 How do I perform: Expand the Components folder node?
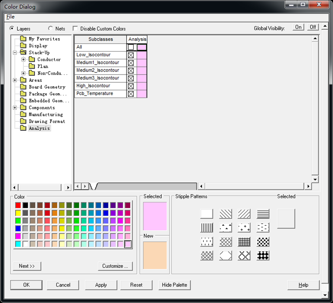pos(15,108)
